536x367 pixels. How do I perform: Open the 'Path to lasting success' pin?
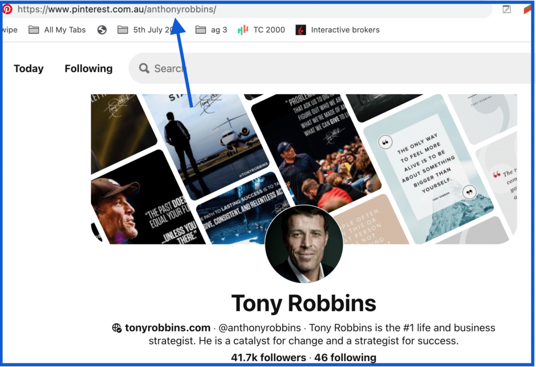coord(244,209)
